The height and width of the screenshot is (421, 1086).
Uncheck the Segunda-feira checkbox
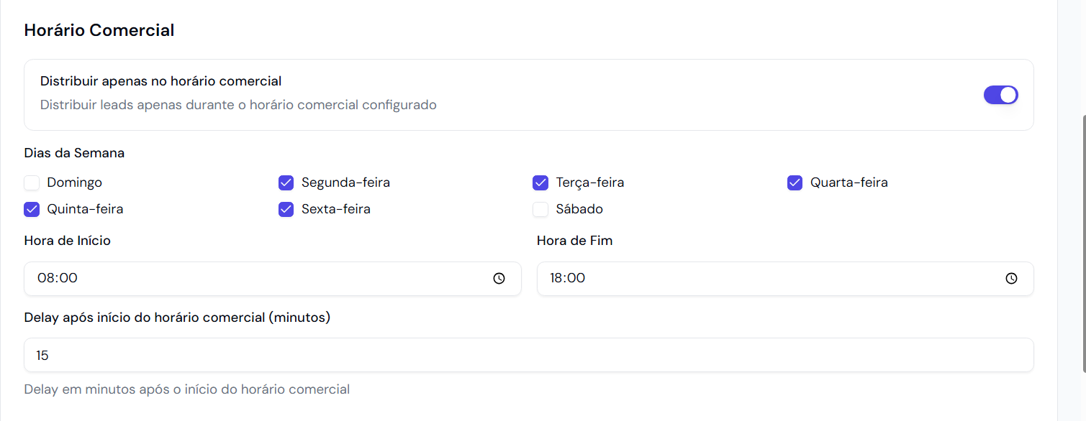point(286,182)
